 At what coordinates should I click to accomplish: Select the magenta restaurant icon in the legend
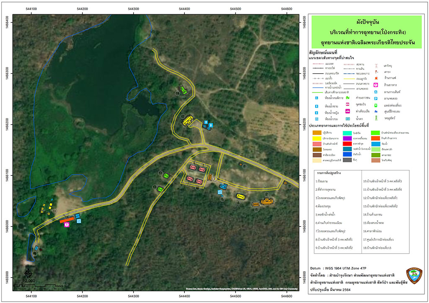click(x=376, y=85)
